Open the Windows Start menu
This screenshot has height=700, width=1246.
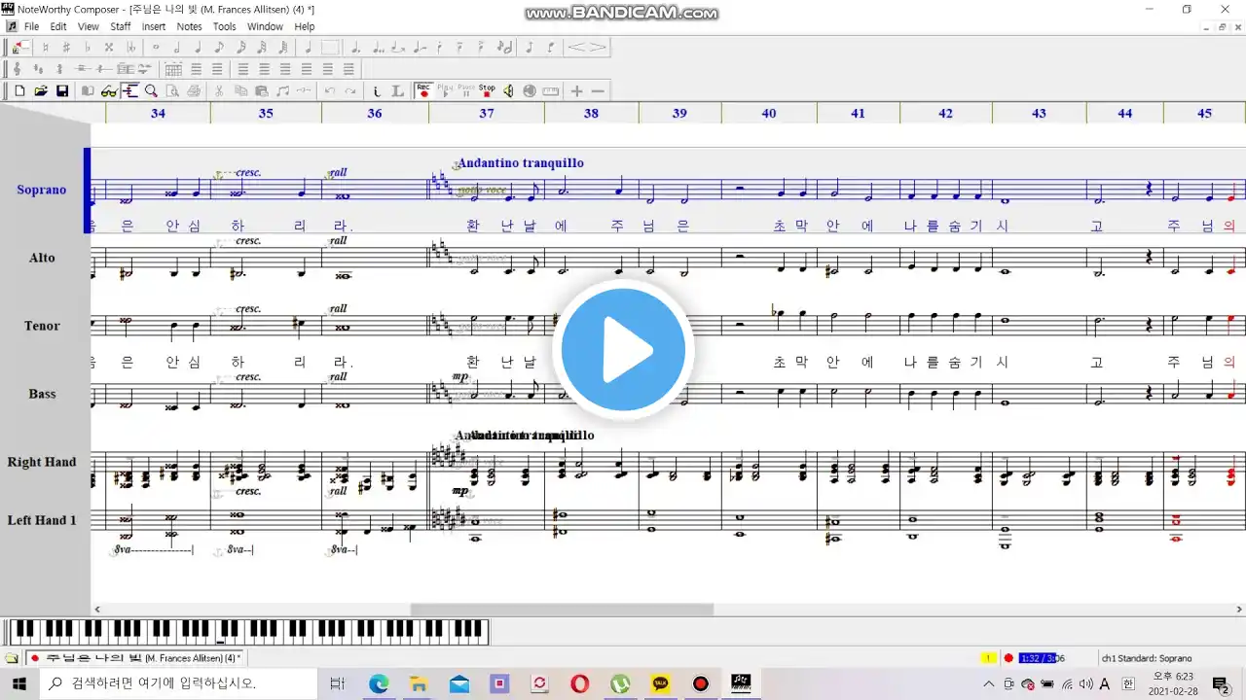[19, 683]
